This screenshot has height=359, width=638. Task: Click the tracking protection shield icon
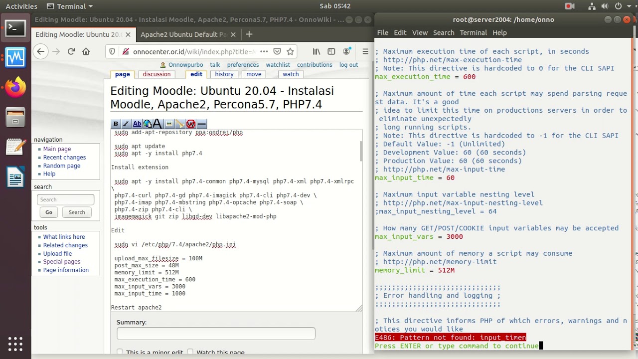click(x=112, y=51)
